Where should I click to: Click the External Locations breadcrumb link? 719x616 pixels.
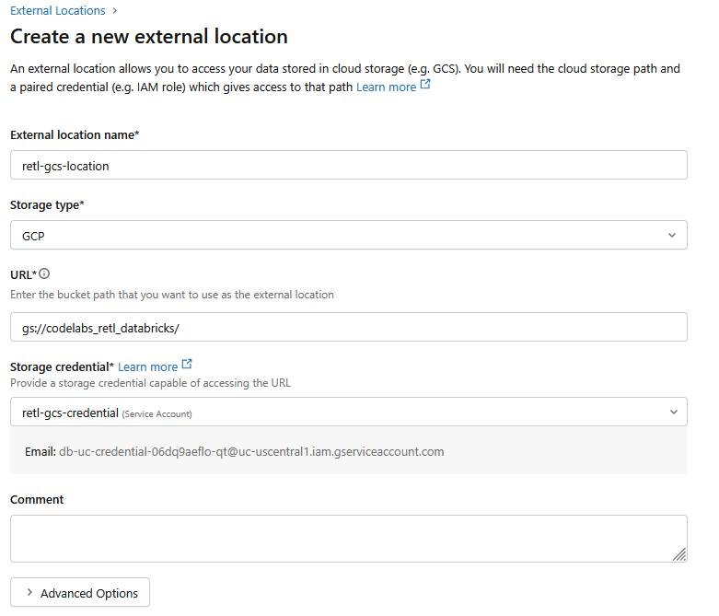(x=57, y=11)
